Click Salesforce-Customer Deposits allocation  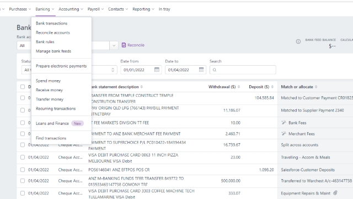[308, 170]
